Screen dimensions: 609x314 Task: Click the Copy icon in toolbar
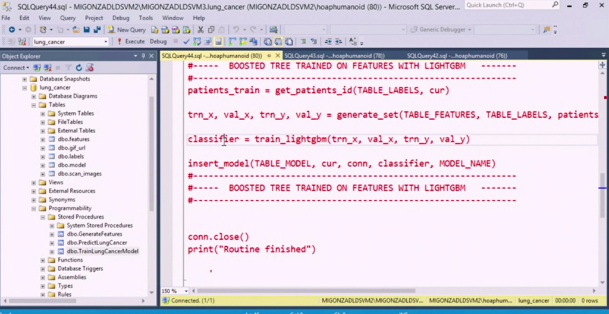(x=211, y=30)
